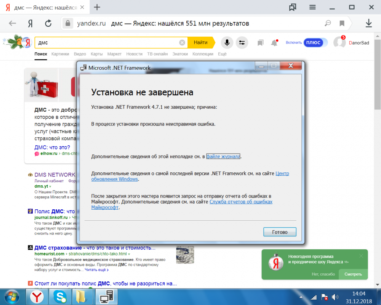Open Полис ДМС tinkoff result
Viewport: 381px width, 305px height.
(54, 211)
